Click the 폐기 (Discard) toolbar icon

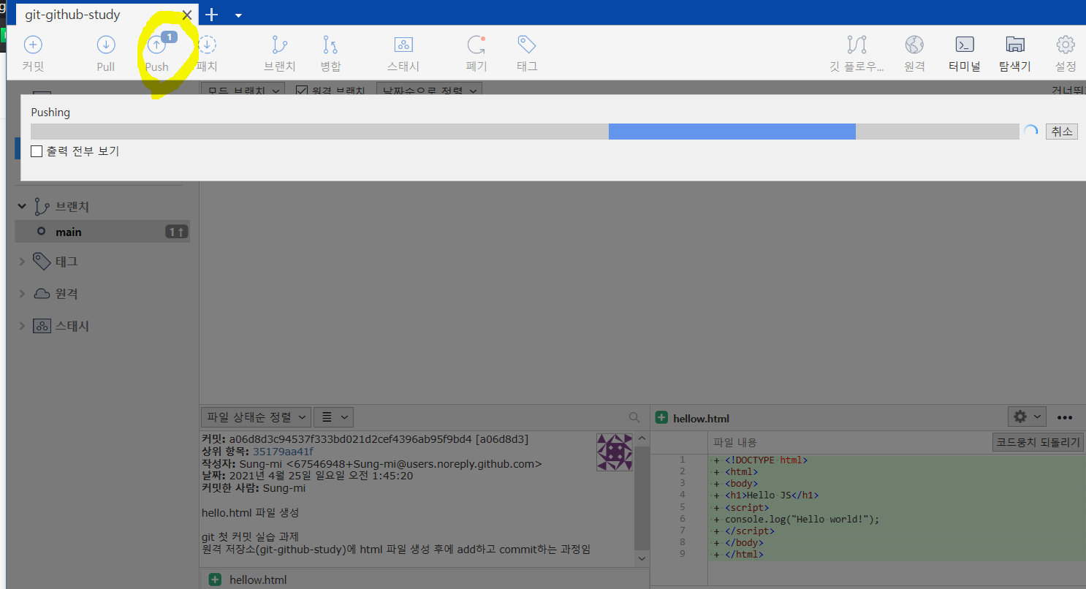coord(476,45)
